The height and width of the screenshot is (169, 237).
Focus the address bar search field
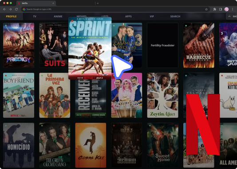[x=115, y=9]
